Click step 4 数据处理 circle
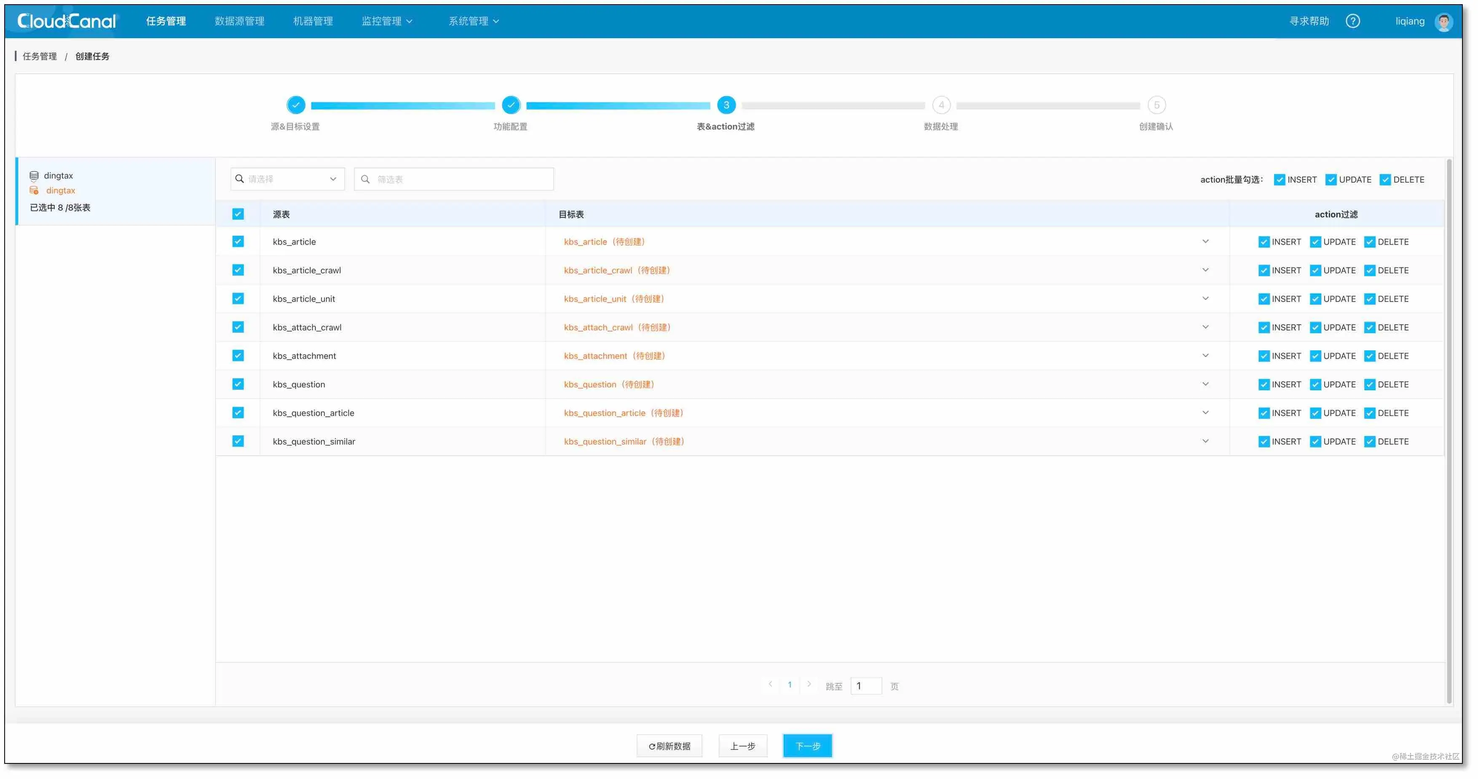The image size is (1478, 779). [x=941, y=105]
